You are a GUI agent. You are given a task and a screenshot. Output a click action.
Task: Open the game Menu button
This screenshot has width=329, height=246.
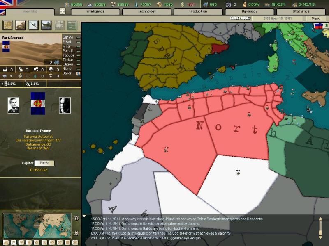(316, 18)
